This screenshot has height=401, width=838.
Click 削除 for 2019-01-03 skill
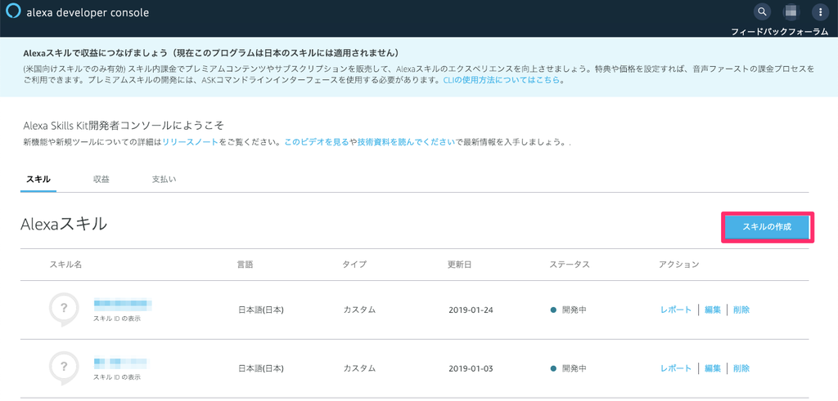[x=741, y=368]
